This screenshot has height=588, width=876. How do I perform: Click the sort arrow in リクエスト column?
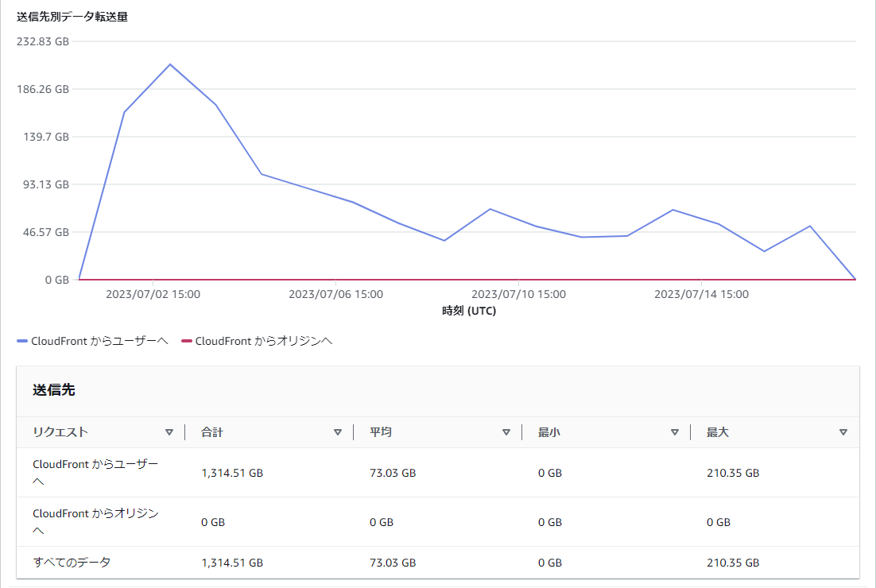[169, 432]
